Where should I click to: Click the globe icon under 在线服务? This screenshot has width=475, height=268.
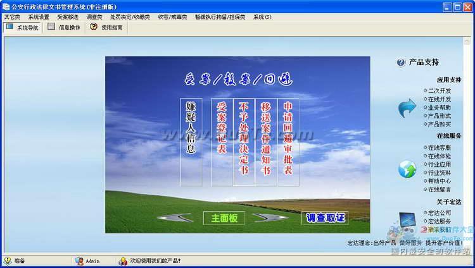(x=407, y=169)
